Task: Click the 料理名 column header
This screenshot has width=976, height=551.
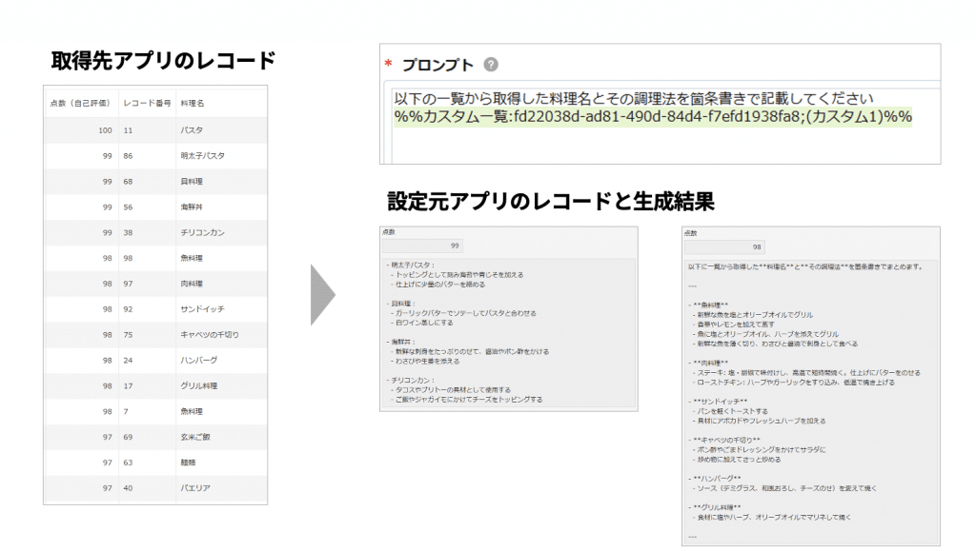Action: [193, 103]
